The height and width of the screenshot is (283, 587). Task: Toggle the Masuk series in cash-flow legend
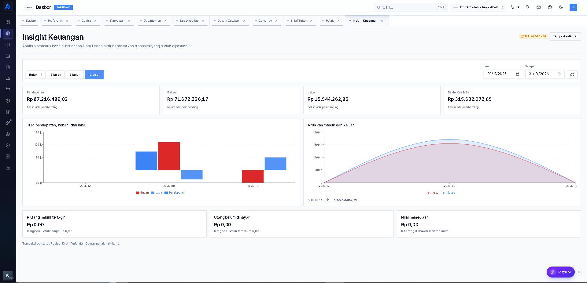pos(448,193)
